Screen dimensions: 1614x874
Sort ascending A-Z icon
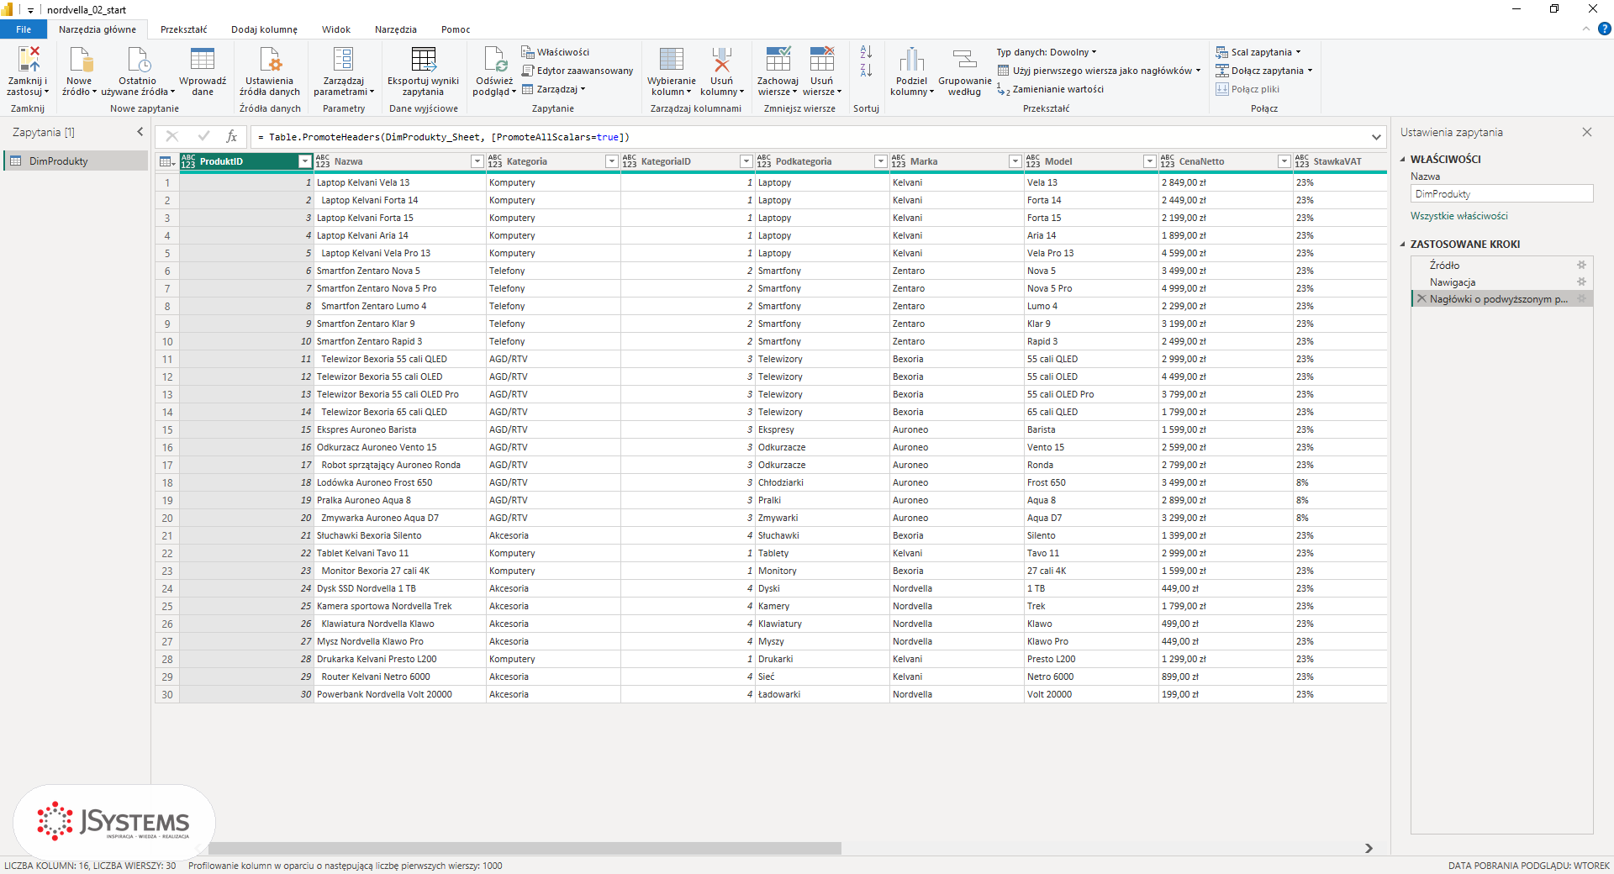(x=866, y=52)
